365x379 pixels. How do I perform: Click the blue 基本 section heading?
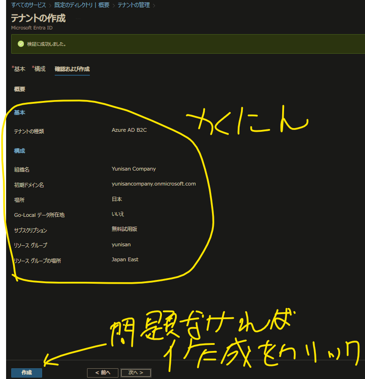20,113
